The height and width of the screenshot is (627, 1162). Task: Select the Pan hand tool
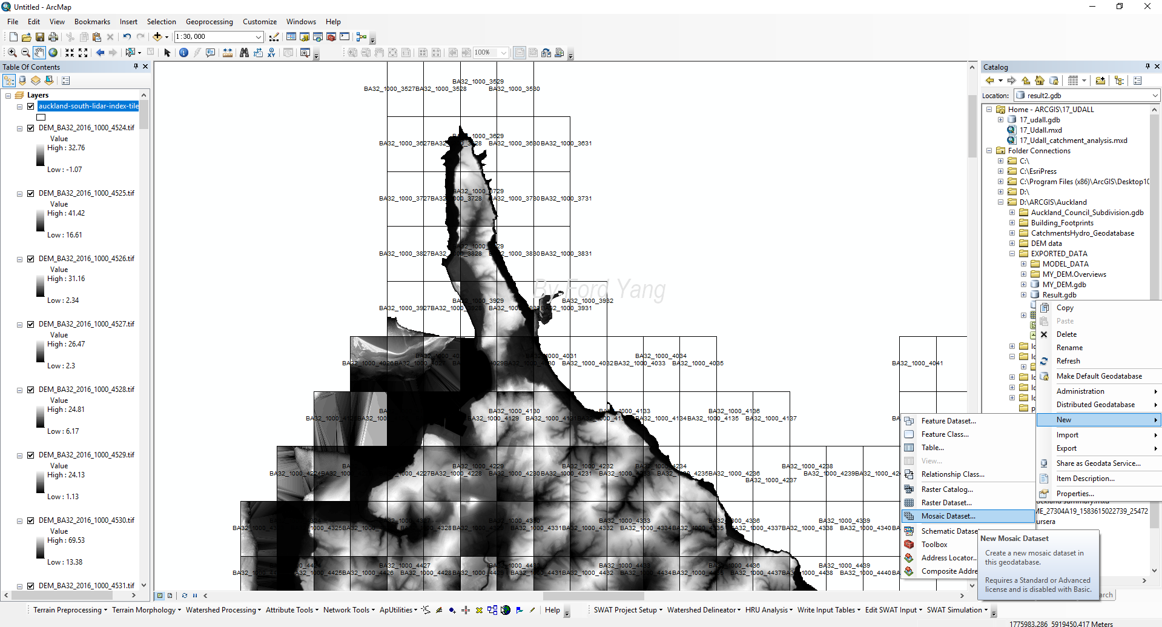click(39, 53)
